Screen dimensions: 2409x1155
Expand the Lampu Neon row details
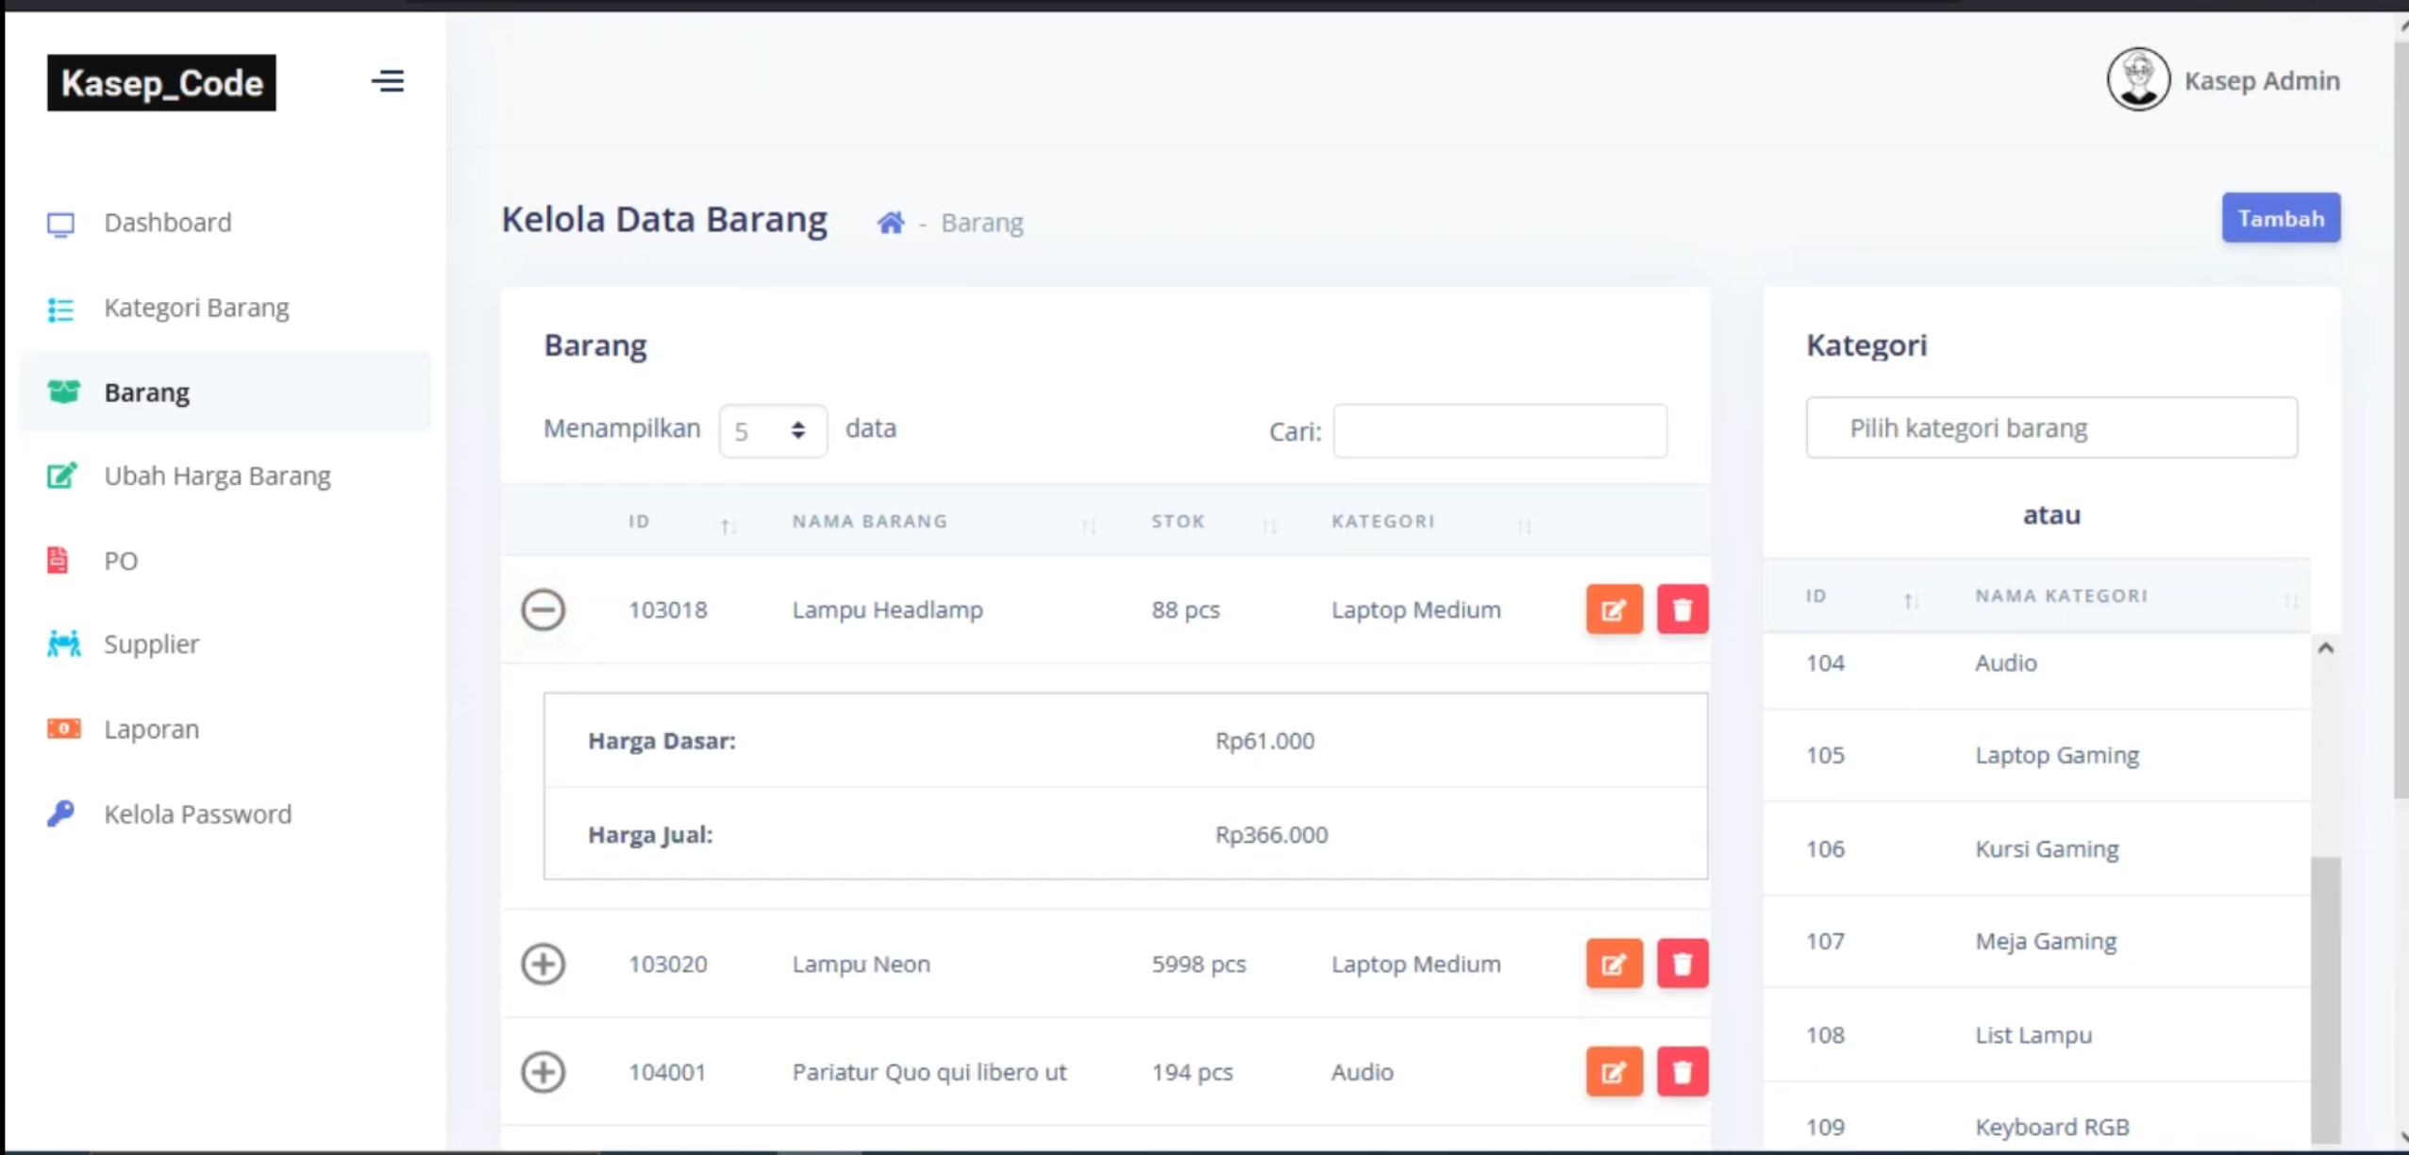pos(543,963)
